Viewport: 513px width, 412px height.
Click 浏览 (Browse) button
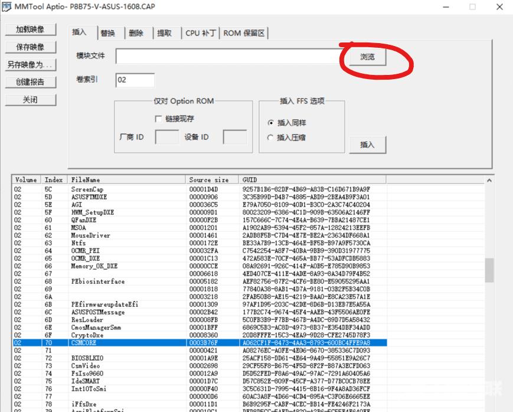[x=367, y=57]
